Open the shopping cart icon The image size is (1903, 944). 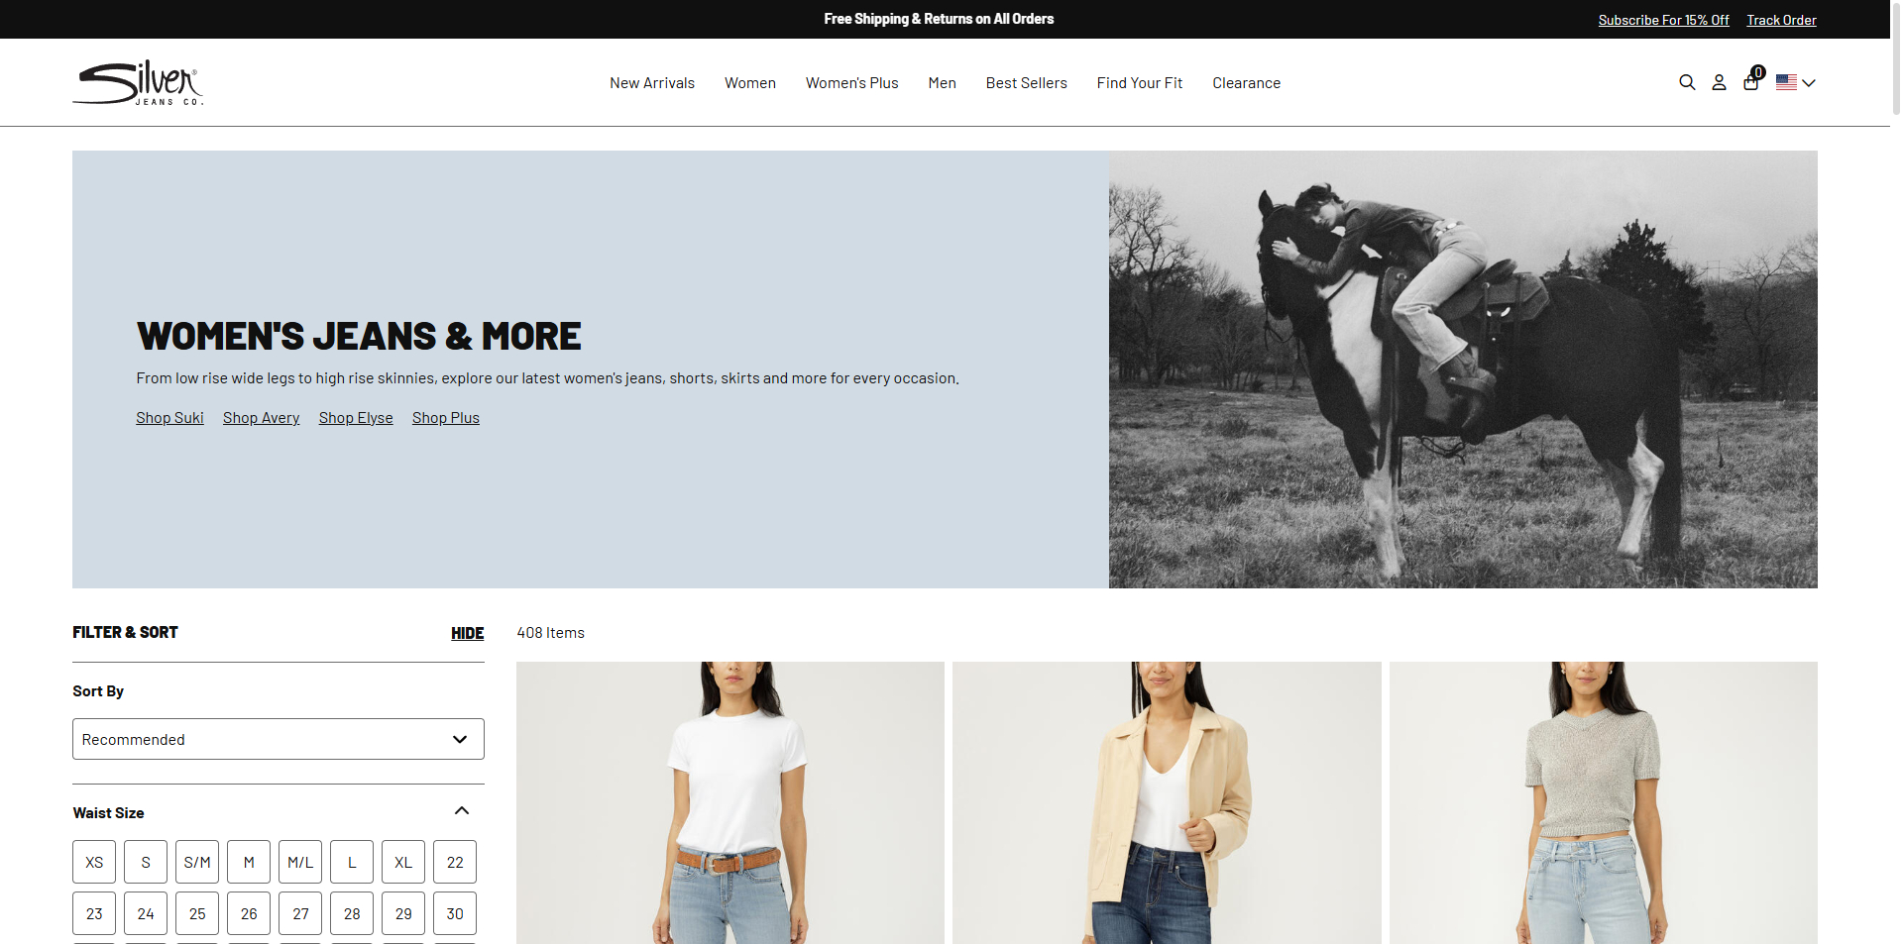point(1750,83)
